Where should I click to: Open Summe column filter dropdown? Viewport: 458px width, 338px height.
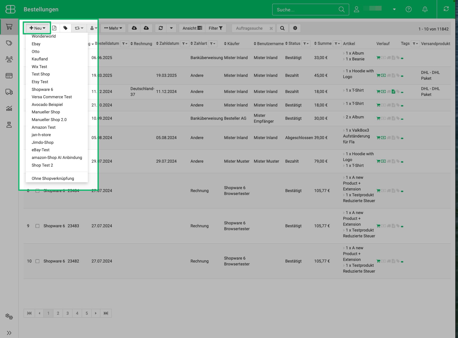click(337, 43)
